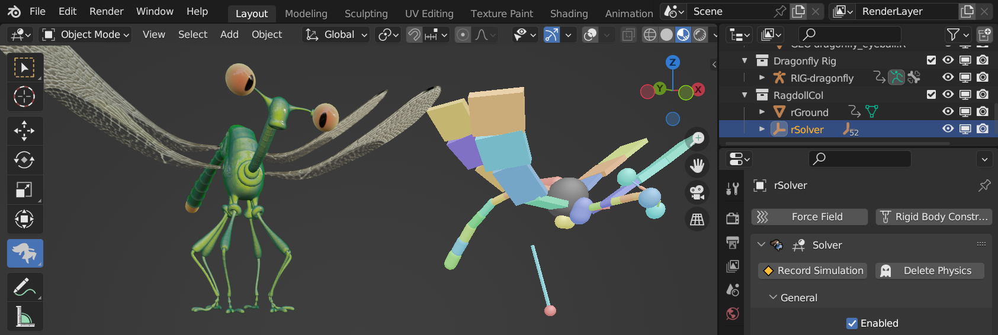This screenshot has width=998, height=335.
Task: Switch to the Sculpting workspace tab
Action: [x=366, y=13]
